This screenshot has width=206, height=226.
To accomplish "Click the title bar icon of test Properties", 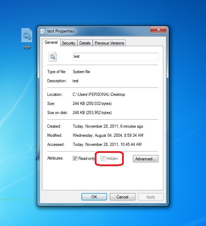I will (43, 31).
